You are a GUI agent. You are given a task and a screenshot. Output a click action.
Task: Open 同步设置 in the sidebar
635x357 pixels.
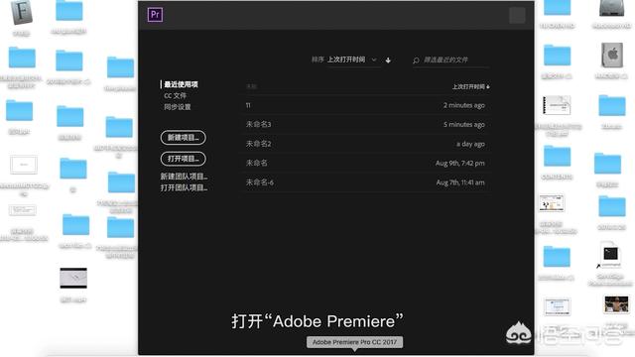[178, 107]
